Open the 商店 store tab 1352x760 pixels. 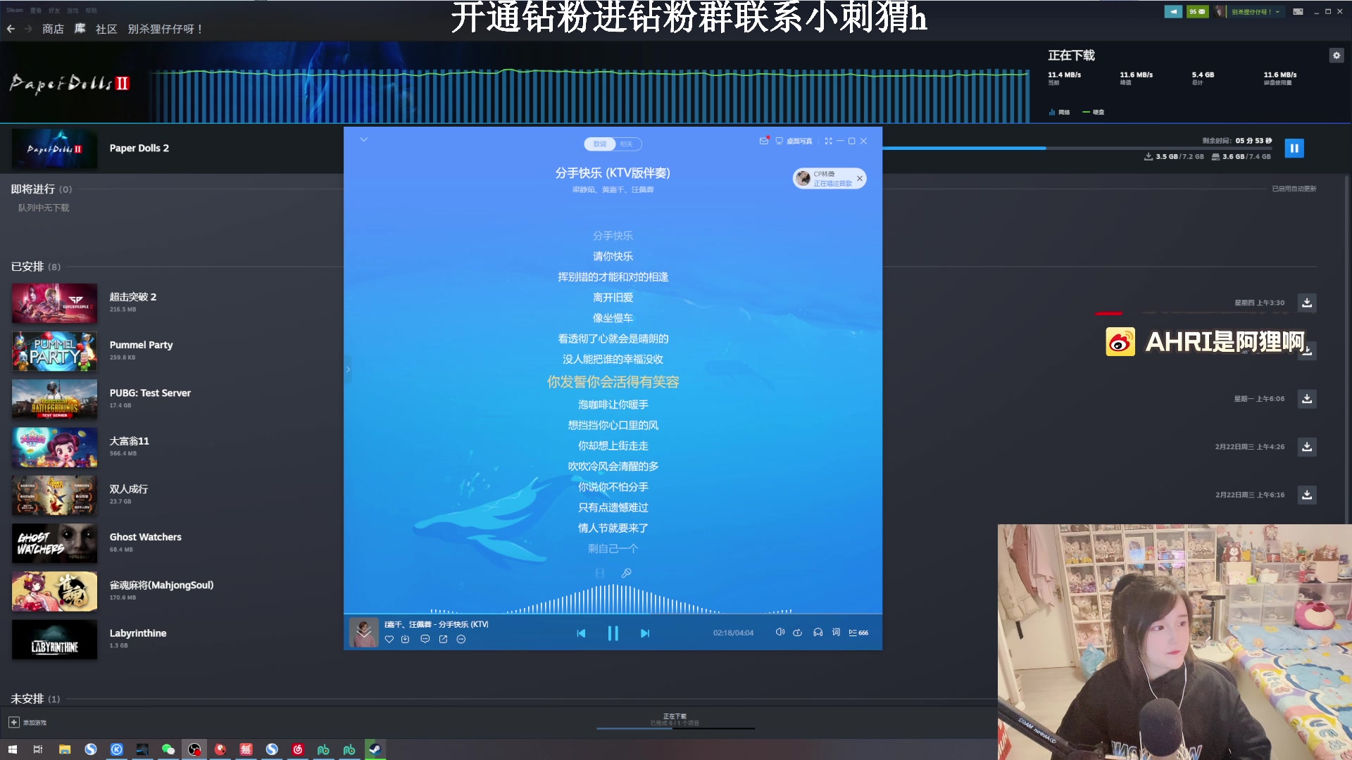click(x=53, y=29)
